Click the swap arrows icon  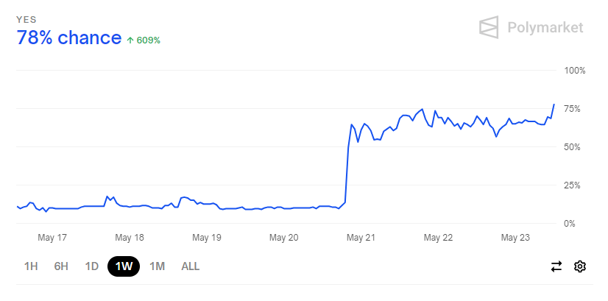click(556, 266)
